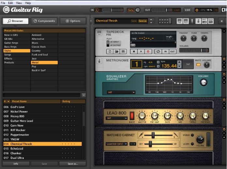The image size is (227, 169).
Task: Click the Master FX toolbar icon
Action: click(x=211, y=21)
